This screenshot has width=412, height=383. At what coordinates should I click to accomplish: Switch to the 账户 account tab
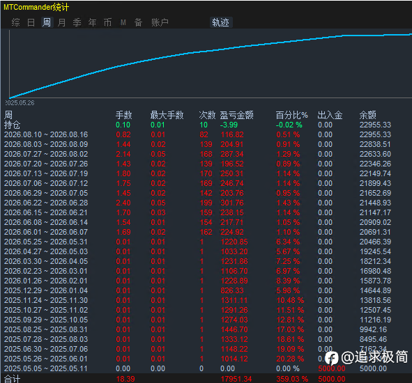click(x=160, y=22)
